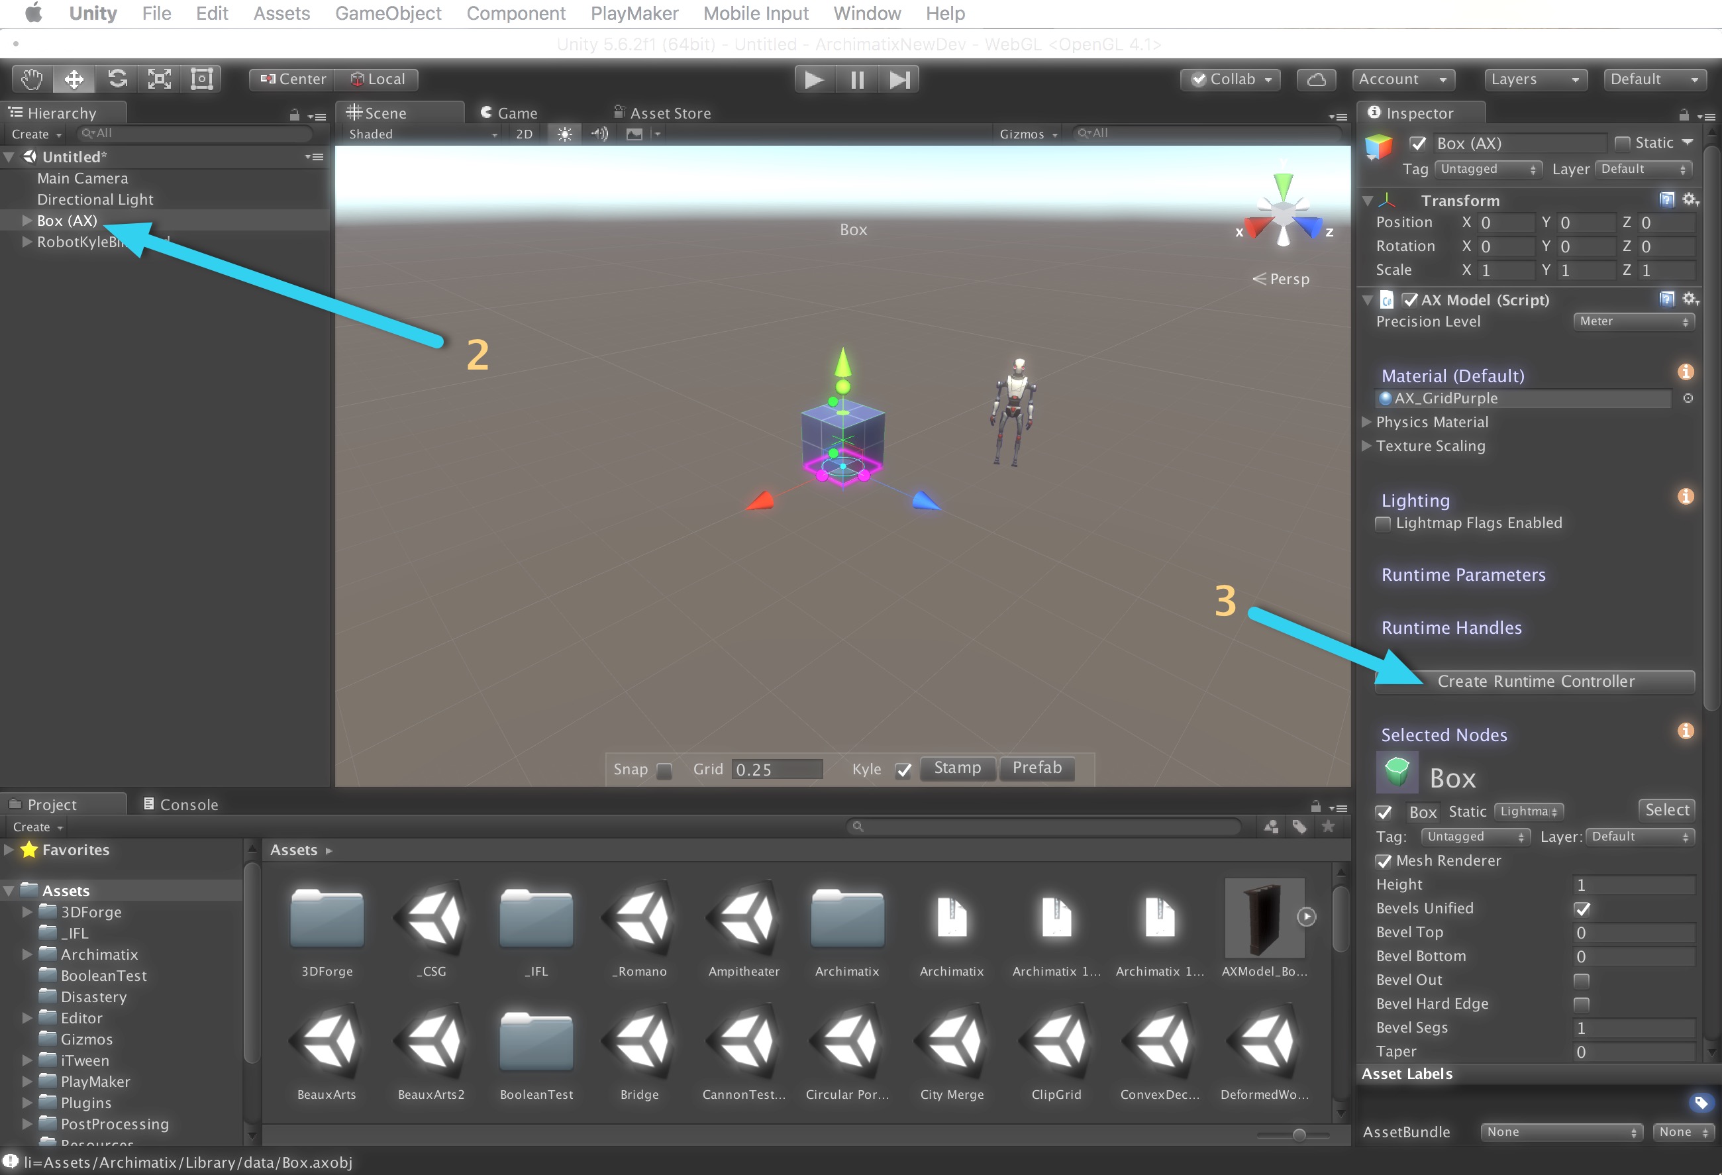Click the Step frame button

pos(899,79)
